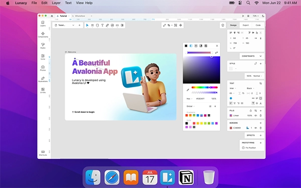The height and width of the screenshot is (188, 301).
Task: Open Notion from the Dock
Action: 186,177
